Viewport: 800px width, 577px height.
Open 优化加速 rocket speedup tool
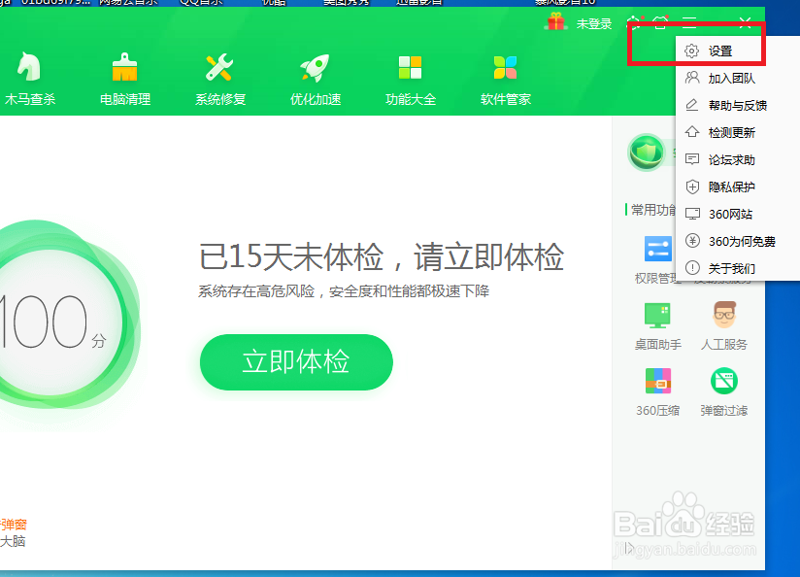click(316, 79)
